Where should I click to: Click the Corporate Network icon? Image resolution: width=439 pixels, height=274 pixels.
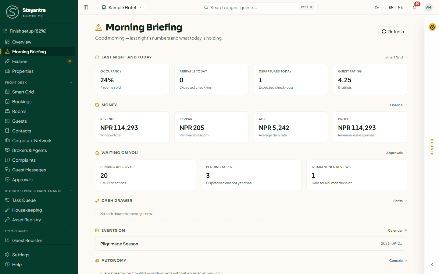click(7, 141)
